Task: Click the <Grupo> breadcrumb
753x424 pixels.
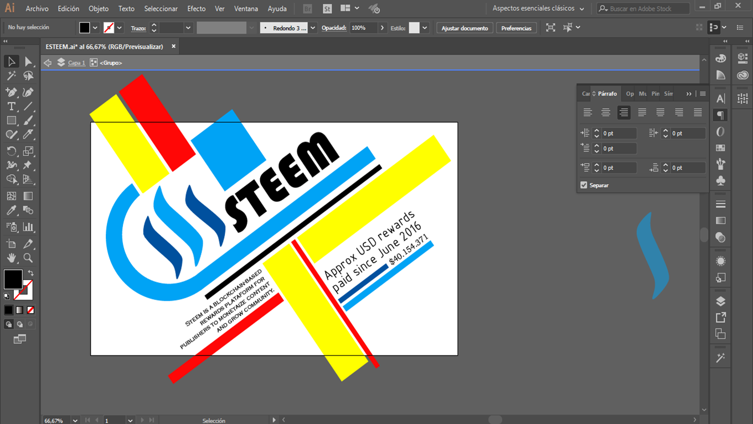Action: pos(111,63)
